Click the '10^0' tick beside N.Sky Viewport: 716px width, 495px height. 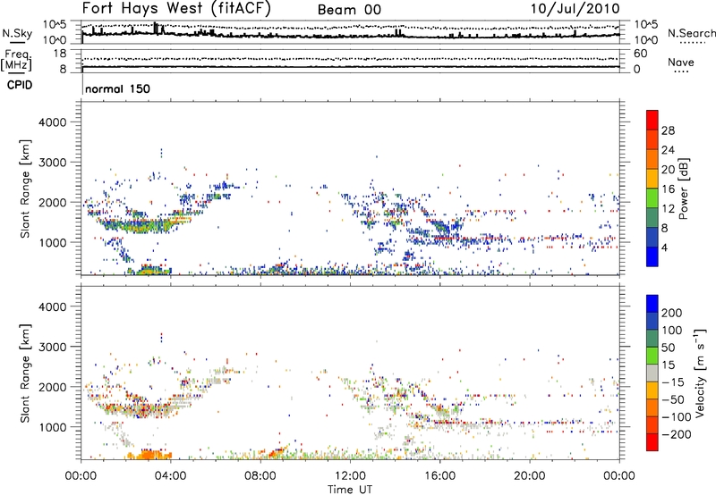(x=55, y=40)
